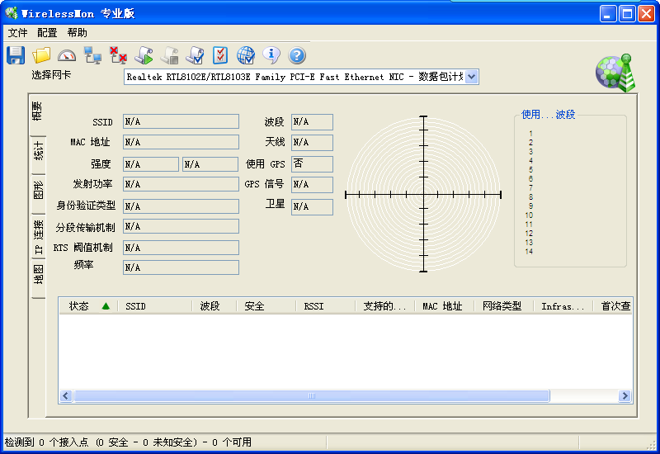Click the RSSI column header
This screenshot has width=660, height=454.
[x=313, y=306]
